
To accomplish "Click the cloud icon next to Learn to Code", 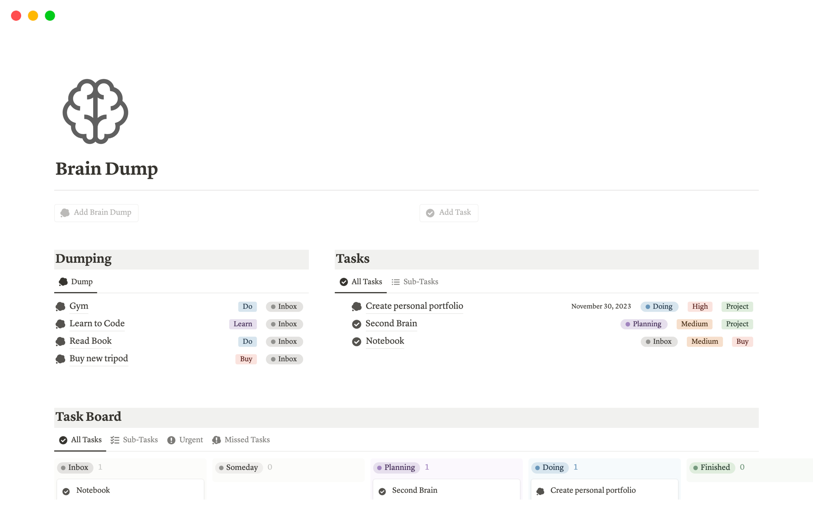I will pos(61,324).
